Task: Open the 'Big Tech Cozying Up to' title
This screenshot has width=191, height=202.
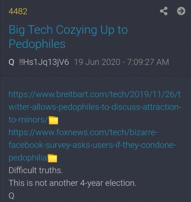Action: tap(68, 30)
